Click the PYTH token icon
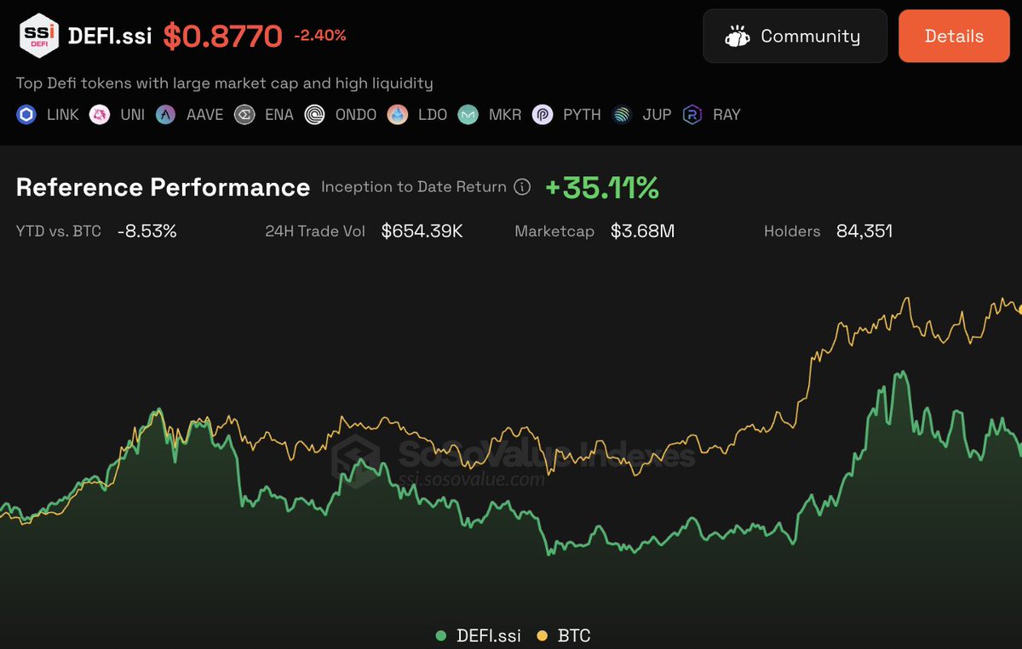The height and width of the screenshot is (649, 1022). tap(543, 115)
